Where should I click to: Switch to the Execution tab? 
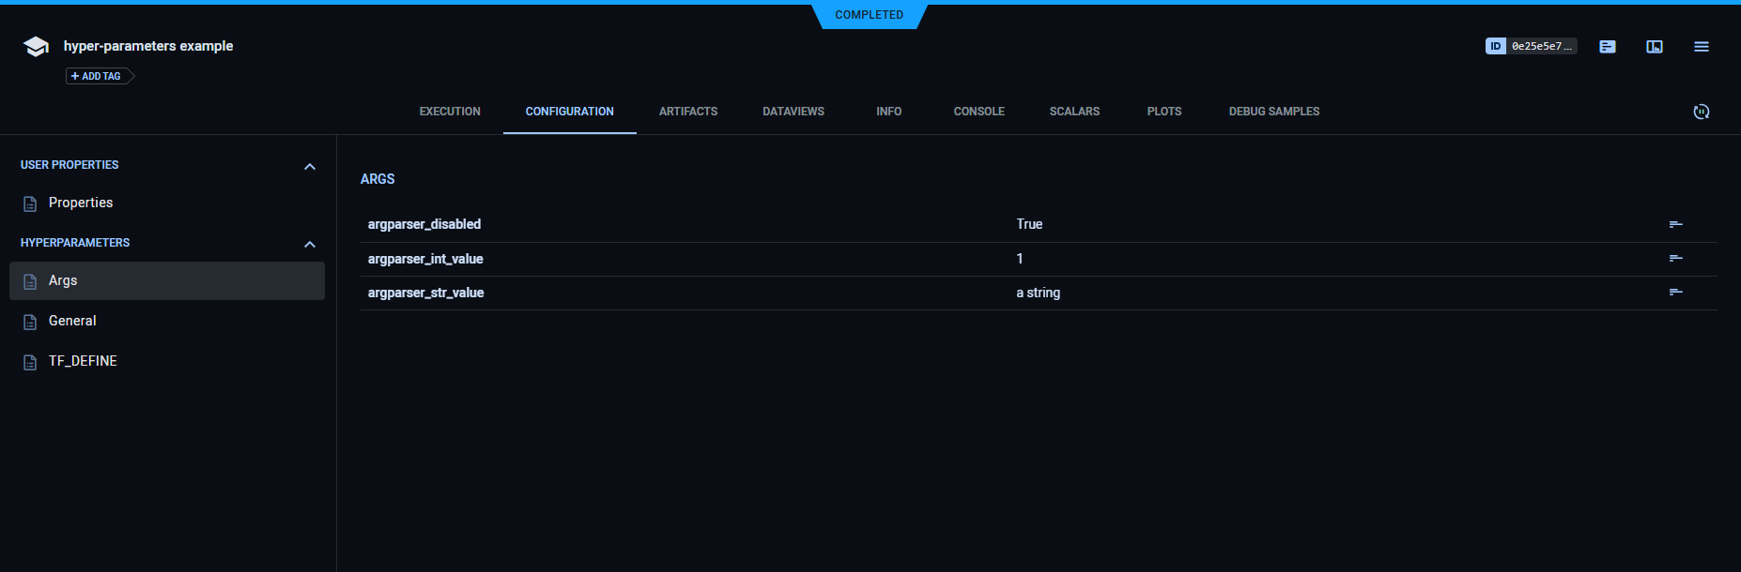tap(450, 112)
